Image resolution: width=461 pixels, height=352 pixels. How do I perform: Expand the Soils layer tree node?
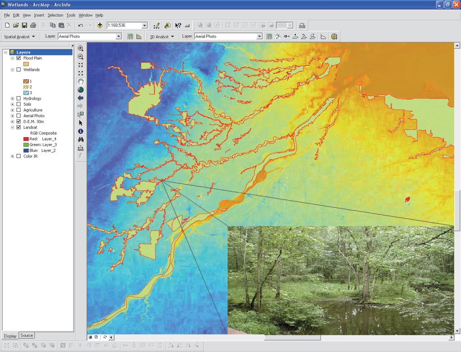click(12, 105)
